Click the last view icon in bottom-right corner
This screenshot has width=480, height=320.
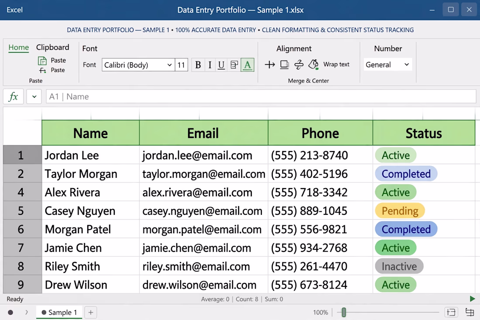point(470,312)
